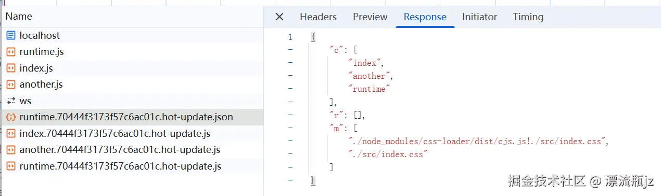Click the websocket arrows icon beside ws
The height and width of the screenshot is (196, 661).
pos(11,101)
